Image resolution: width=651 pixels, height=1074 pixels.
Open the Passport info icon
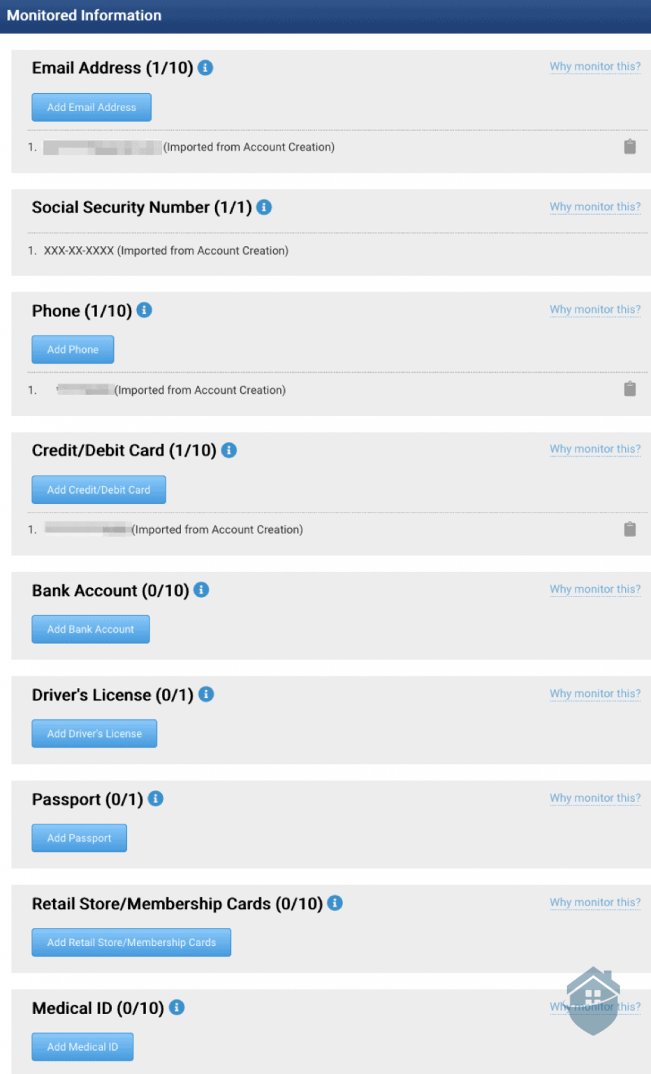[156, 799]
